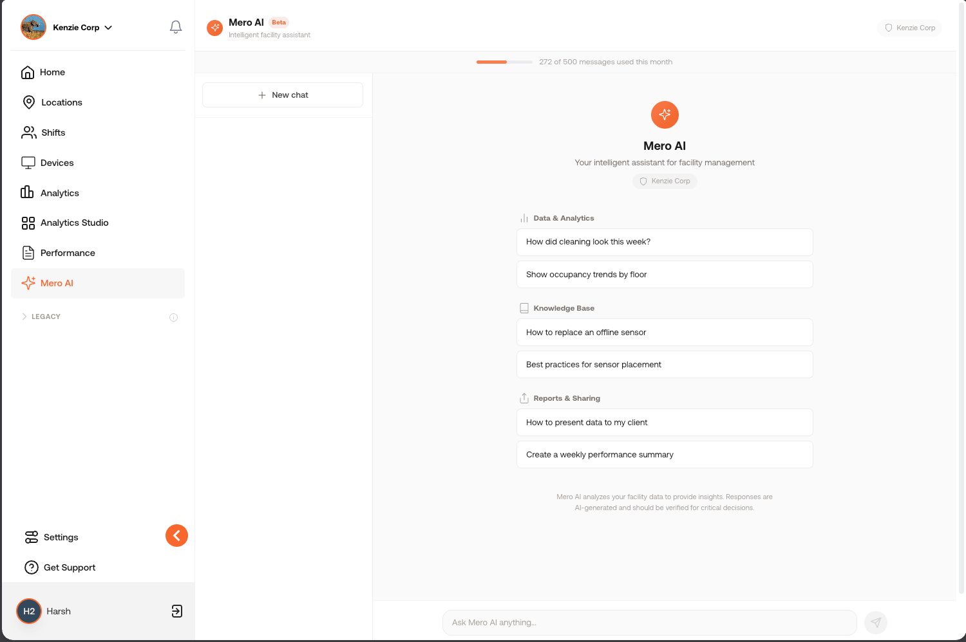Start a New chat
Viewport: 966px width, 642px height.
click(x=283, y=95)
